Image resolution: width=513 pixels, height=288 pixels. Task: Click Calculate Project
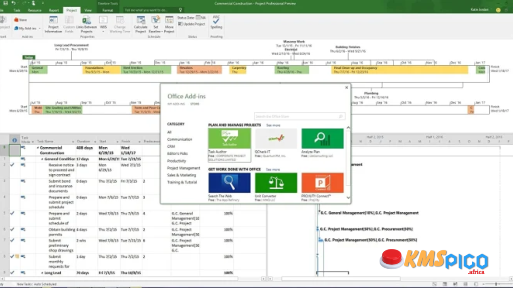tap(141, 25)
